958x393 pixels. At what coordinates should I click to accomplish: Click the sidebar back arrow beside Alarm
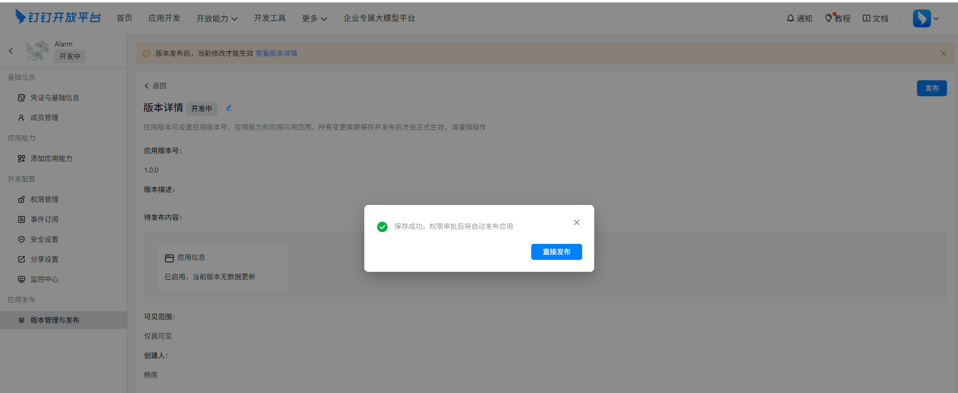[x=11, y=51]
